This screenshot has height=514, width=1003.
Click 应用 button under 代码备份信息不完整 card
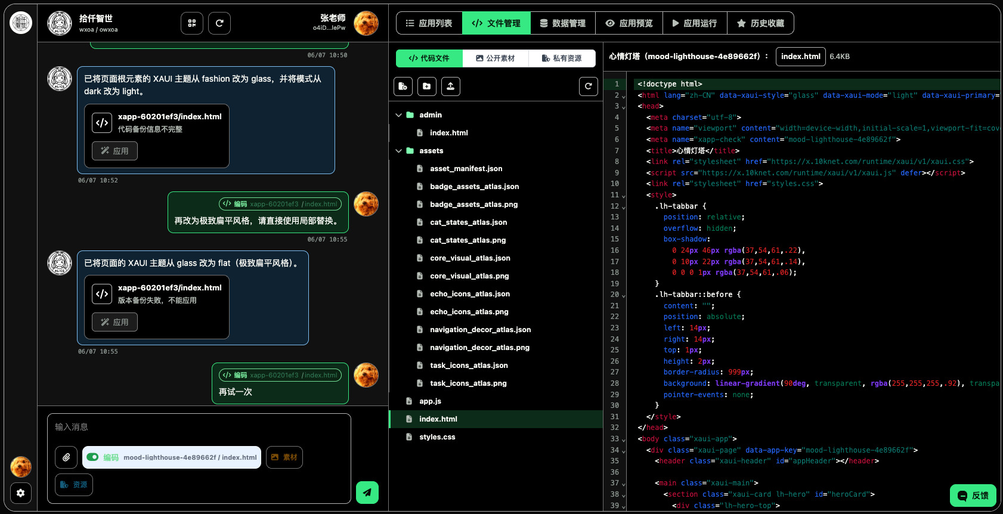click(x=114, y=151)
